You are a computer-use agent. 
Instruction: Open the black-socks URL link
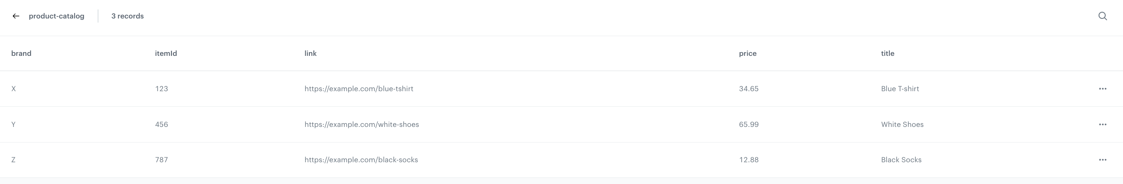point(361,160)
